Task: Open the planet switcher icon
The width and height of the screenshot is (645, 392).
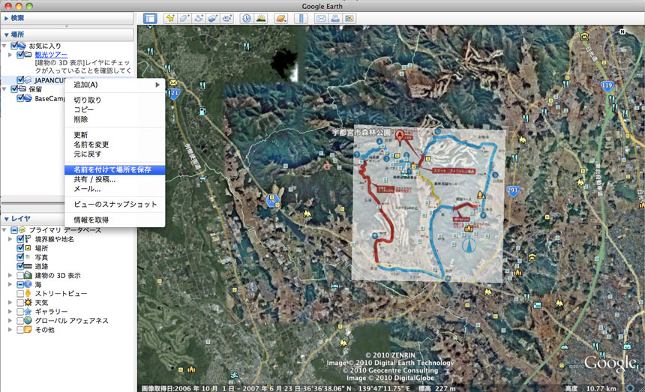Action: pos(281,19)
